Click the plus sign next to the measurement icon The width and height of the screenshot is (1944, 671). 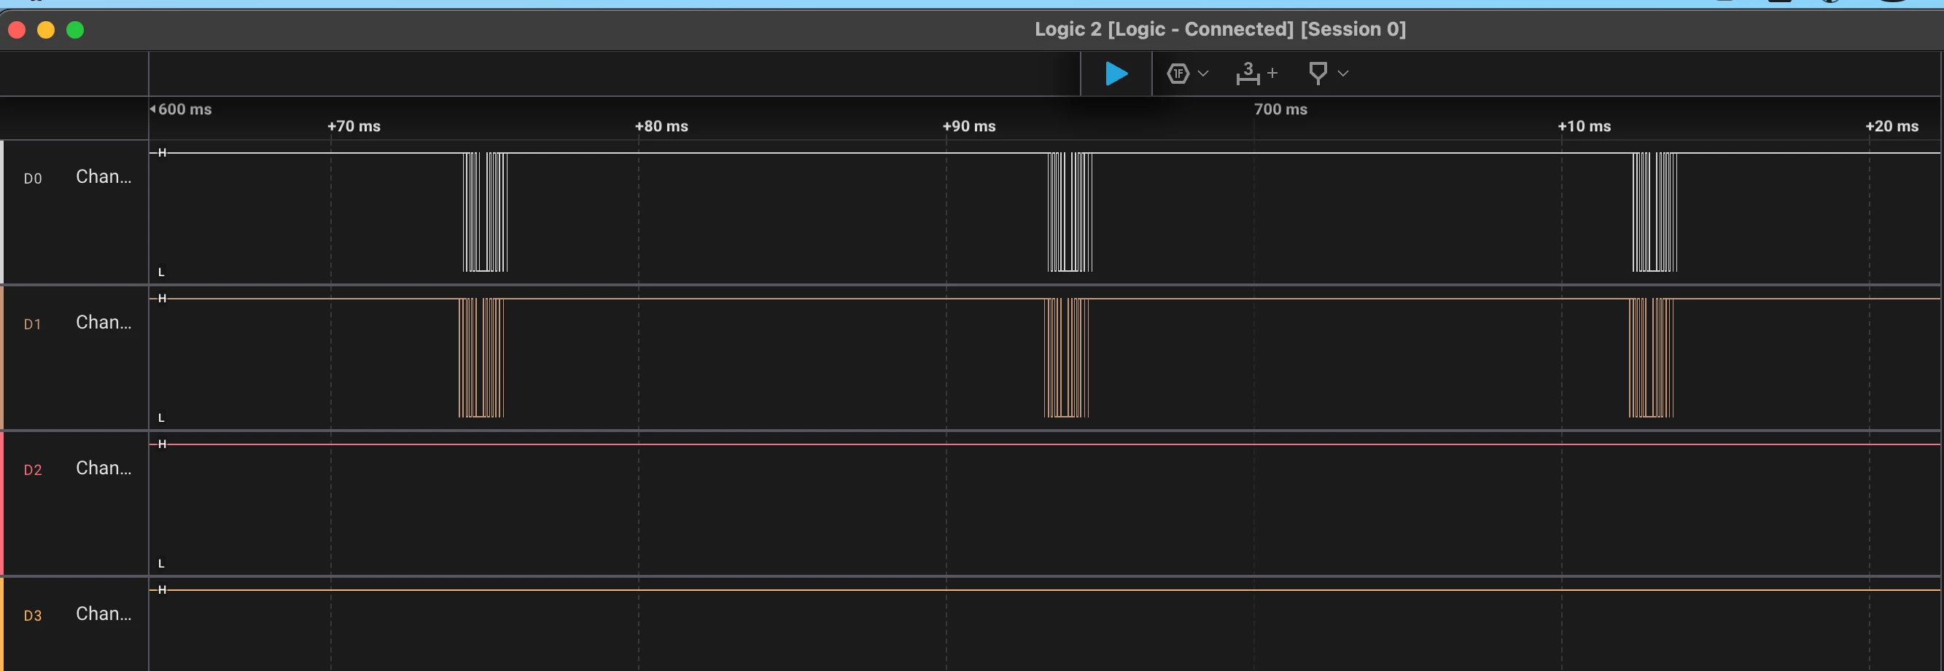pyautogui.click(x=1272, y=73)
